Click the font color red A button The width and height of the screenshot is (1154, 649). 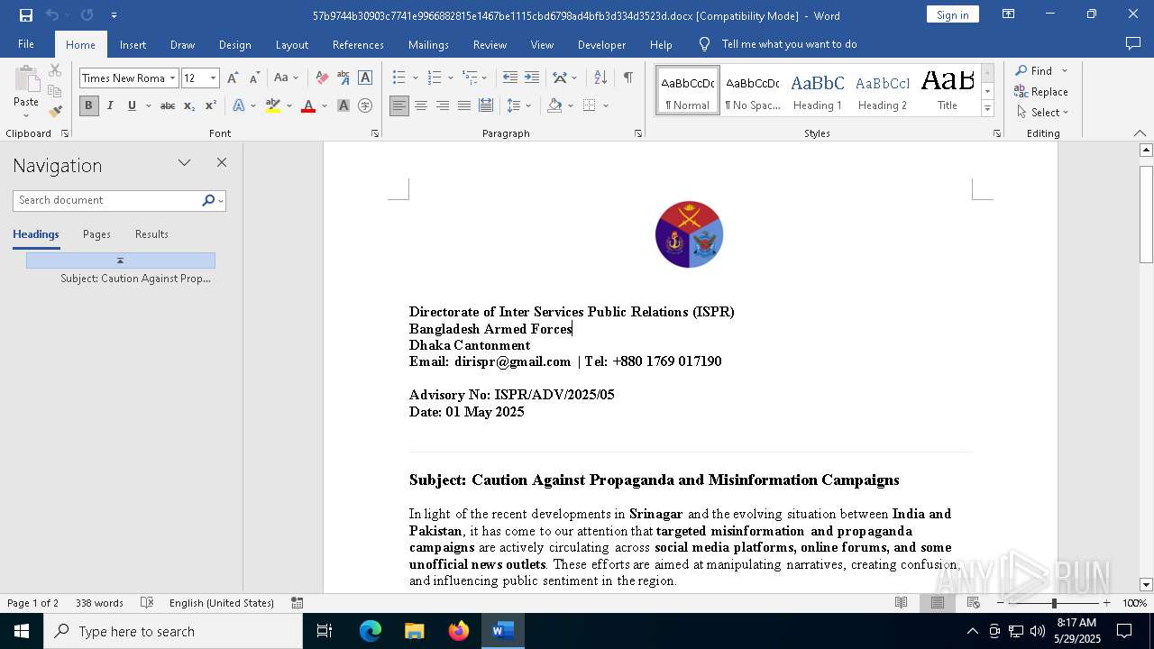point(308,106)
